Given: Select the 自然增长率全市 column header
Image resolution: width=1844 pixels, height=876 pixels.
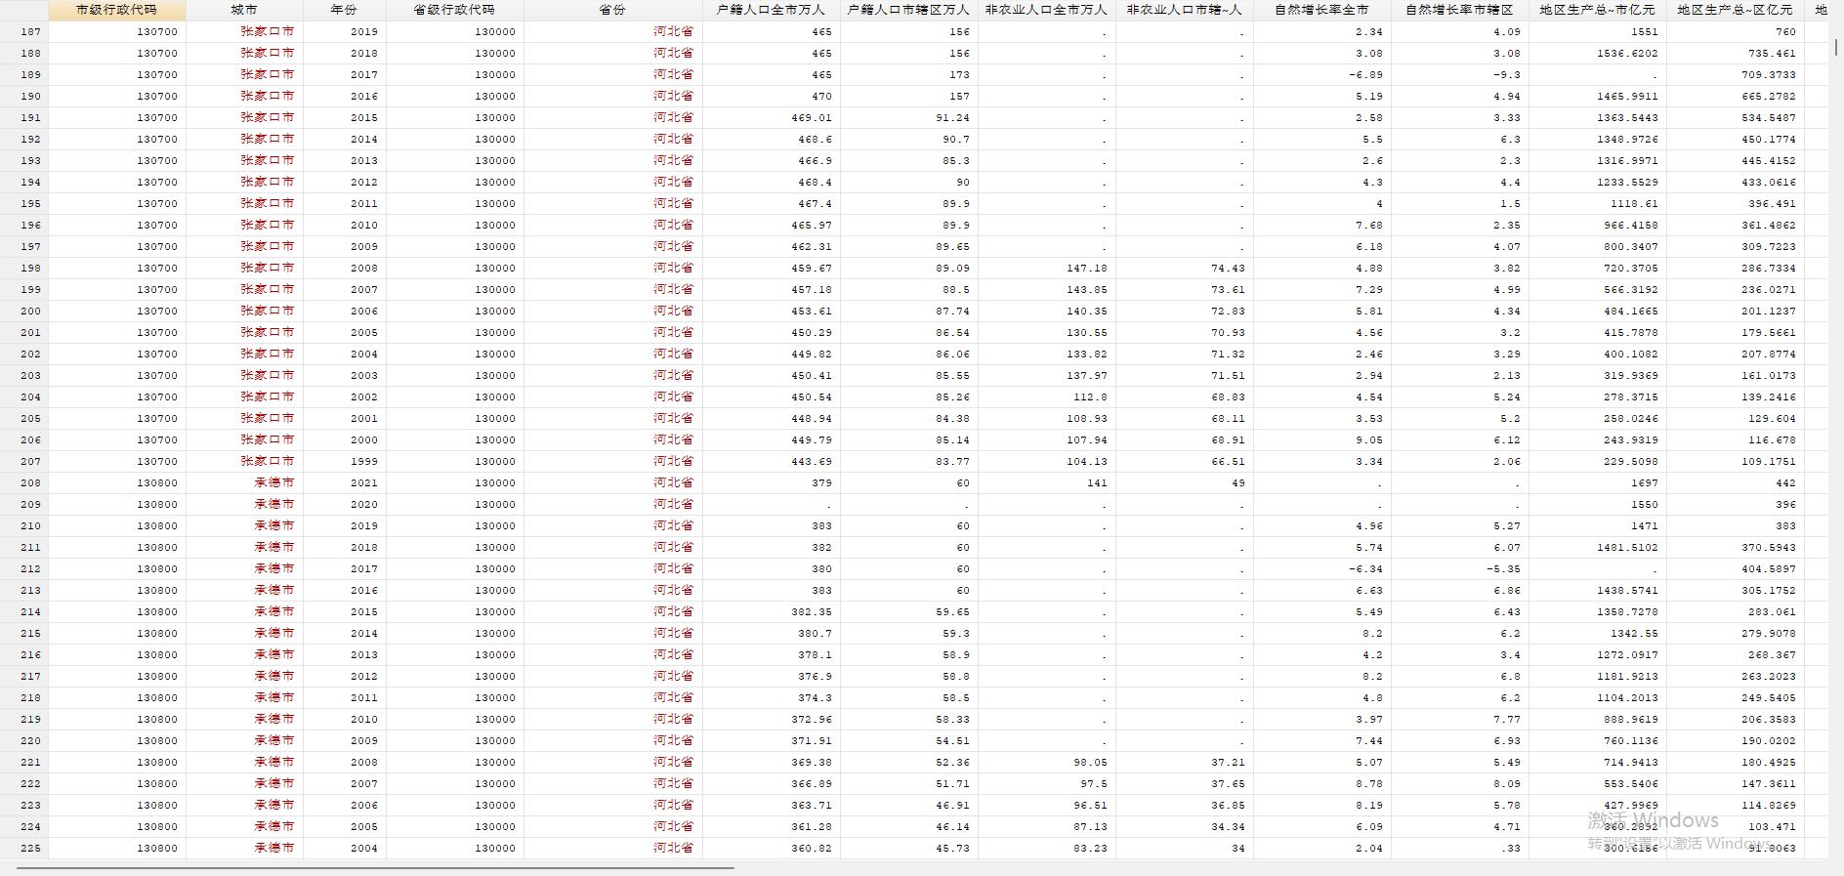Looking at the screenshot, I should (1321, 10).
